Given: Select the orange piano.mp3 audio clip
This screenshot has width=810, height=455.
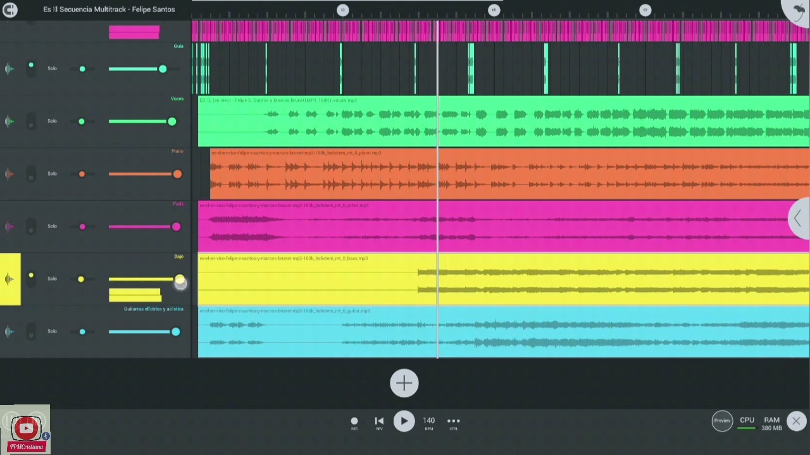Looking at the screenshot, I should (509, 174).
